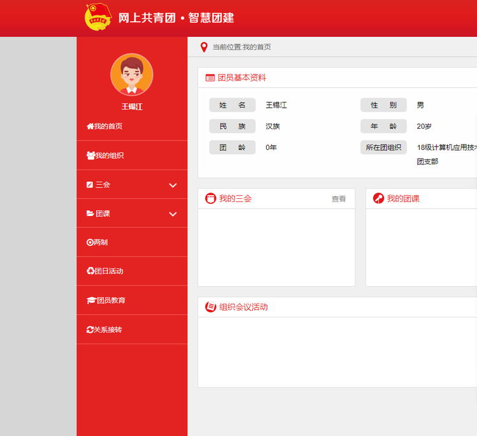This screenshot has width=477, height=436.
Task: Click the group icon beside 我的组织
Action: 90,156
